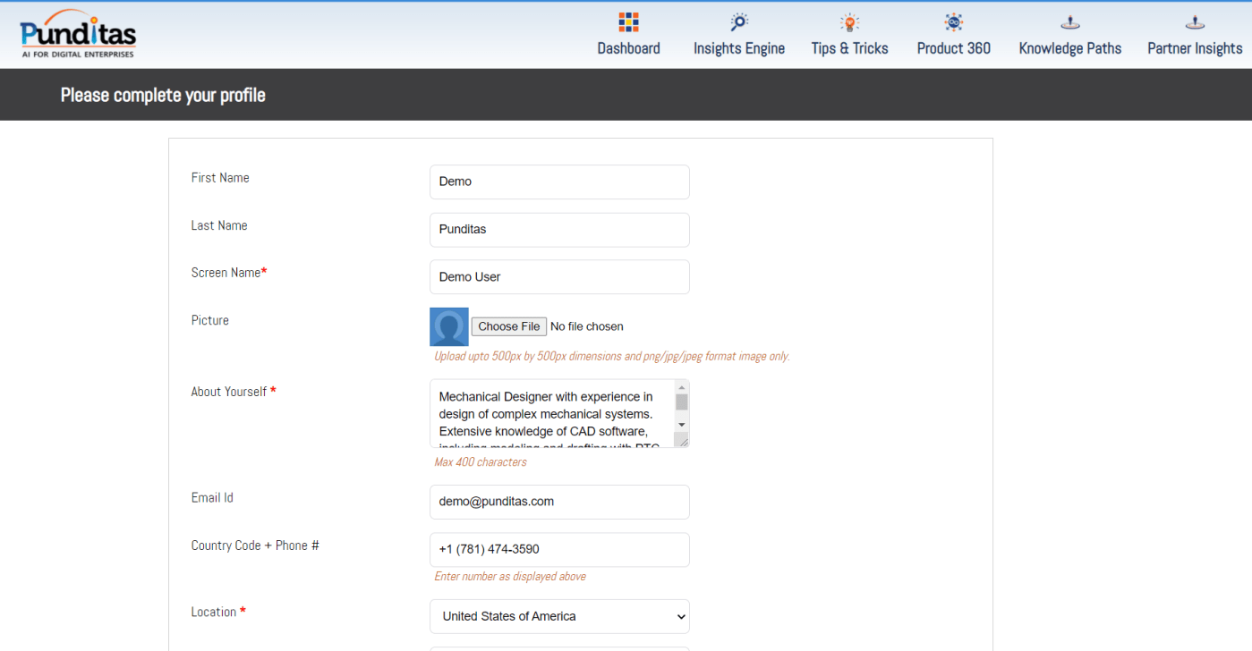Click the Knowledge Paths icon
This screenshot has width=1252, height=651.
click(1069, 22)
